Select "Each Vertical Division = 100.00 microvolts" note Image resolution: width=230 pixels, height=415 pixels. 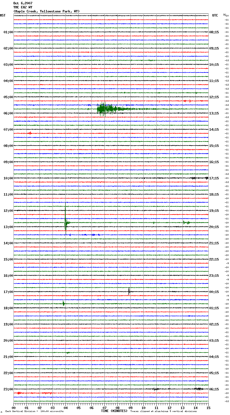tap(34, 411)
